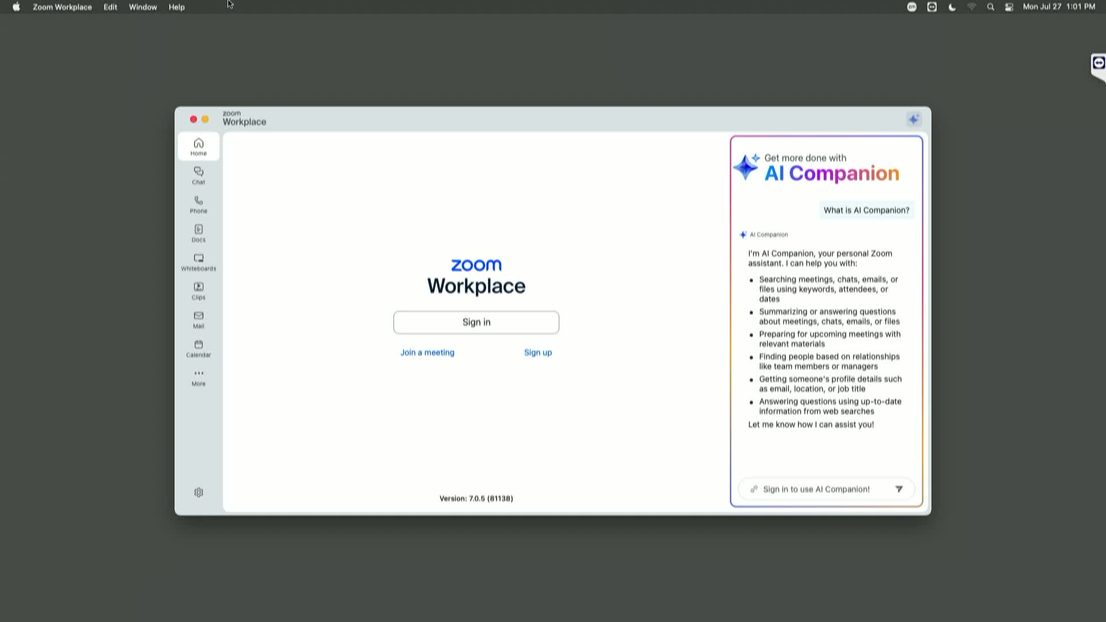
Task: Open the Edit menu
Action: [111, 7]
